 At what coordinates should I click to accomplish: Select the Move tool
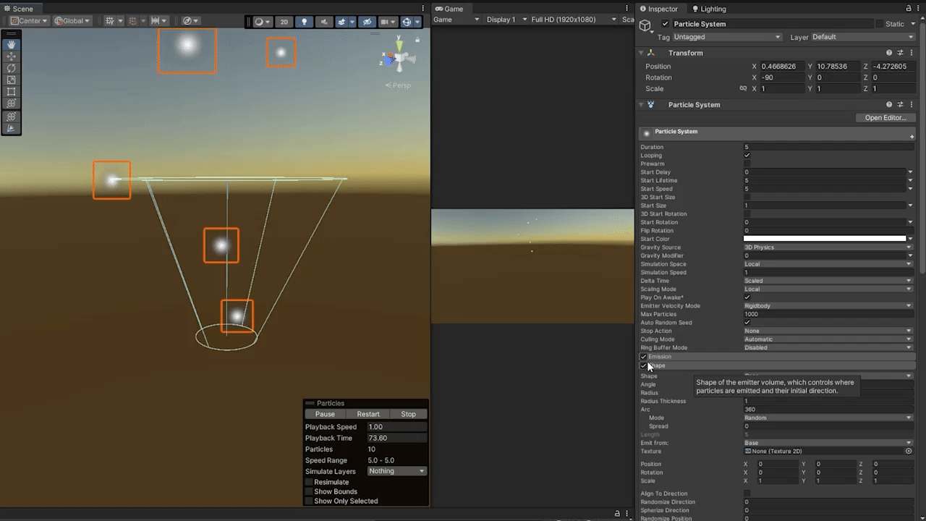pos(12,56)
